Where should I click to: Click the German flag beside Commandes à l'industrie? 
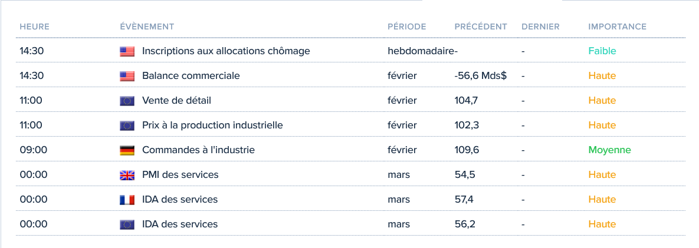(x=127, y=150)
